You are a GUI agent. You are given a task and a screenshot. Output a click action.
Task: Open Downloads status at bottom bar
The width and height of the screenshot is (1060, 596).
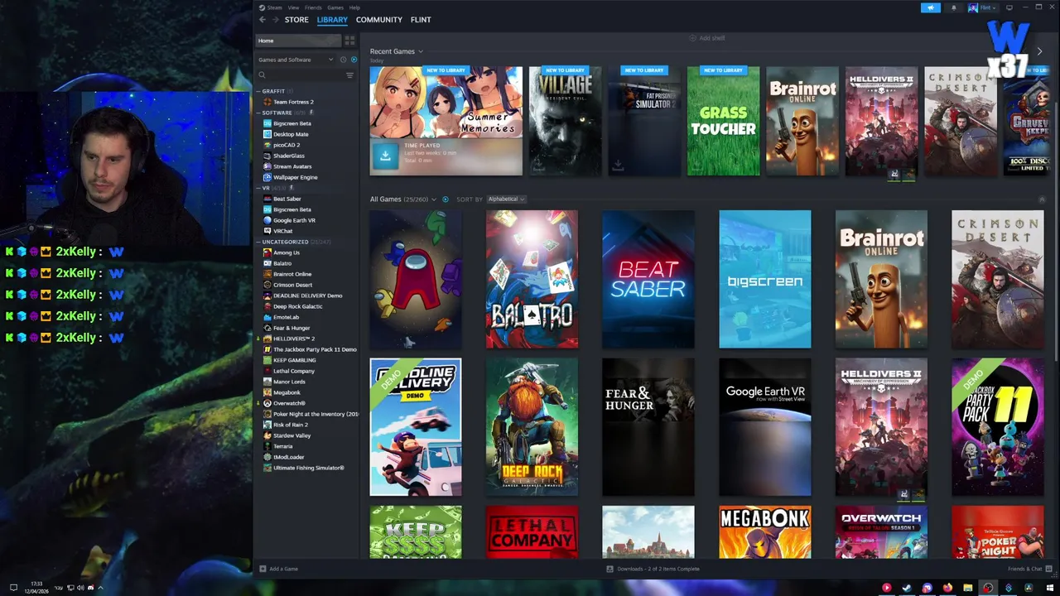point(653,569)
